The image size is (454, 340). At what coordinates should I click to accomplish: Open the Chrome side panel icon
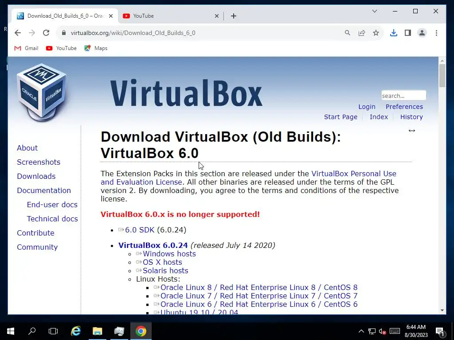[408, 33]
